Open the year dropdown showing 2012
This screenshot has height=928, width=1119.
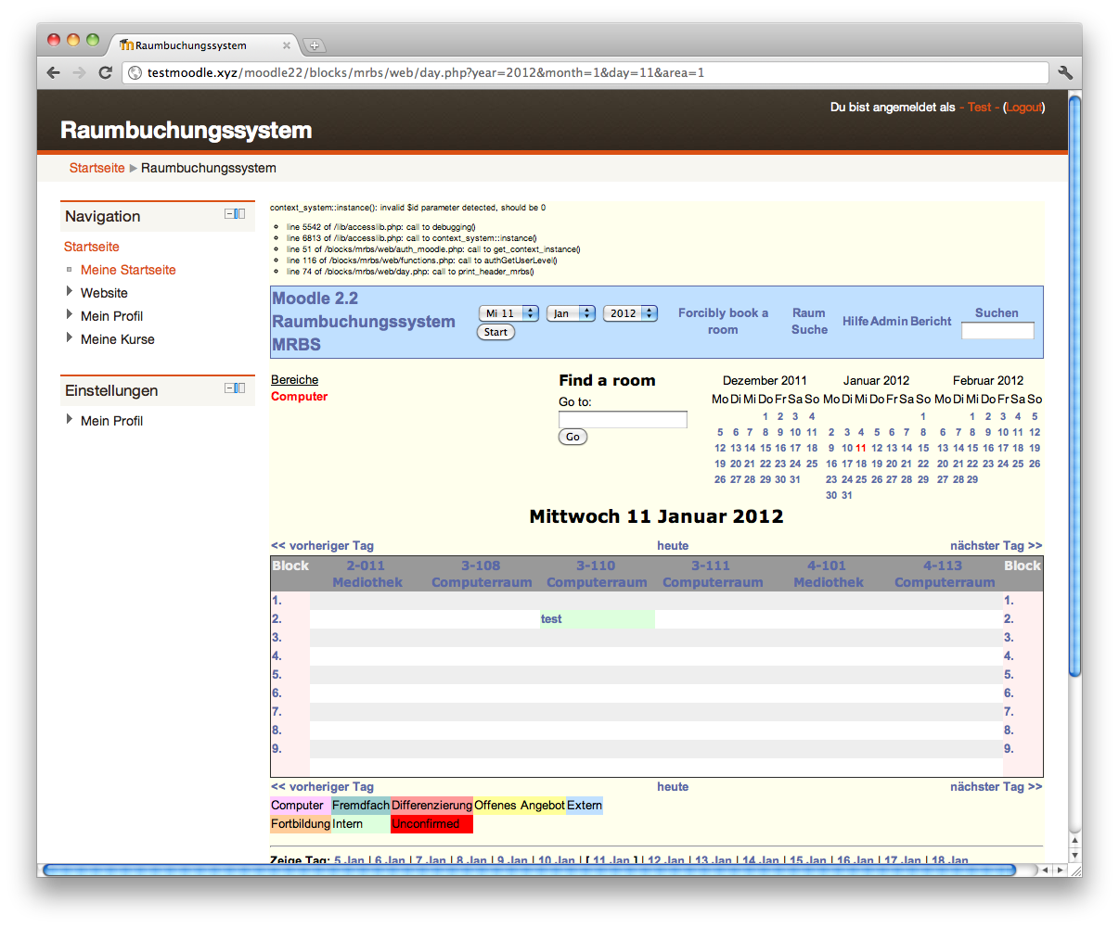point(630,313)
